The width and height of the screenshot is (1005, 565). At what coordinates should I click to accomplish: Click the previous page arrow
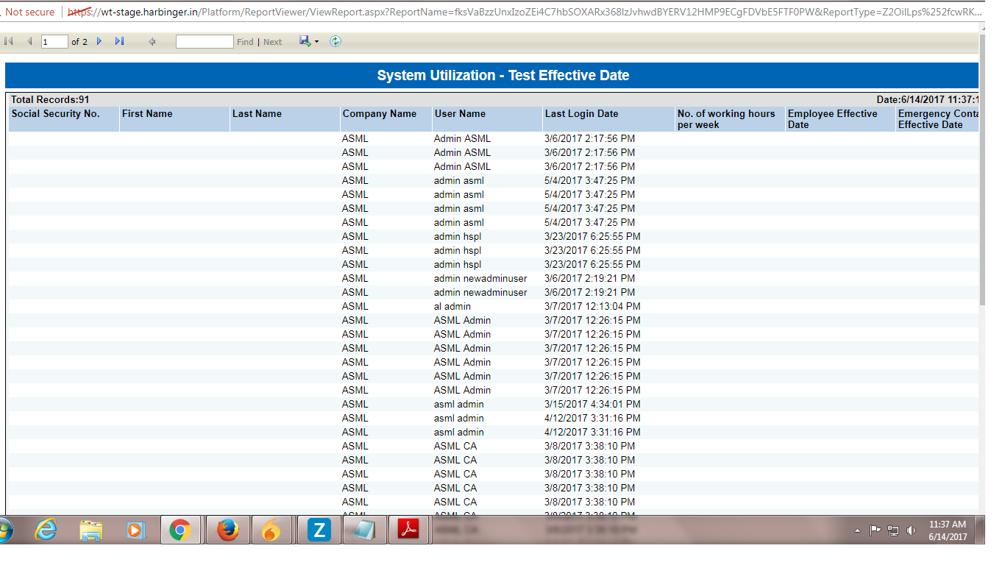coord(29,42)
